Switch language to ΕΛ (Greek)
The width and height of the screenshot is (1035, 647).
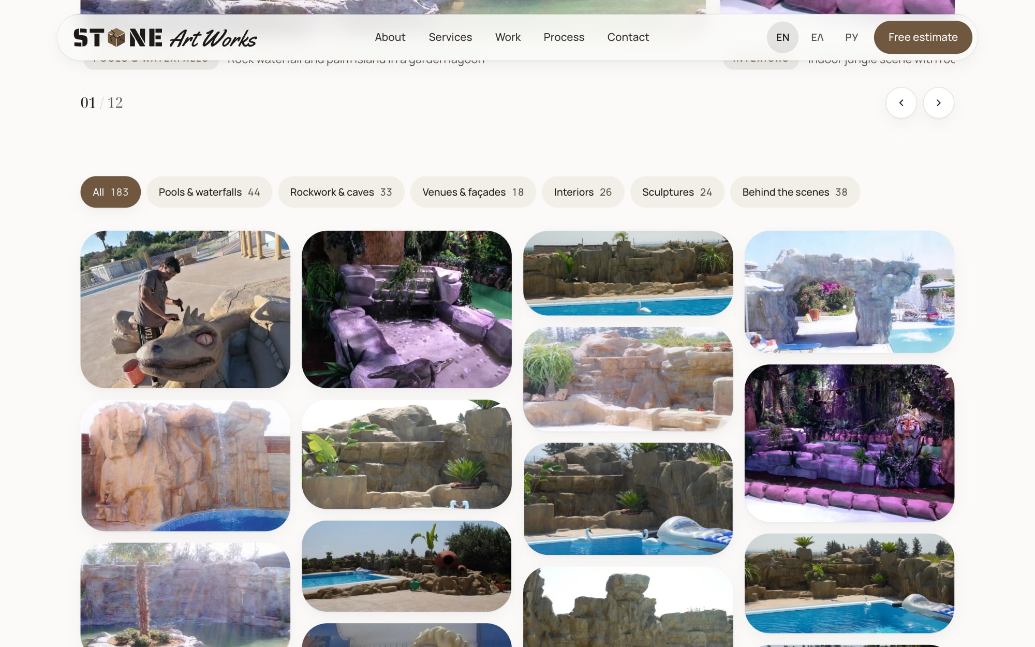817,37
